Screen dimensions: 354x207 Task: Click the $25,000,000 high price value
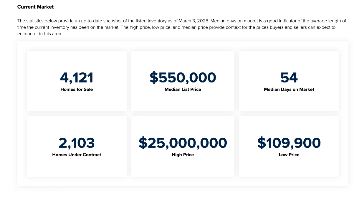[183, 143]
